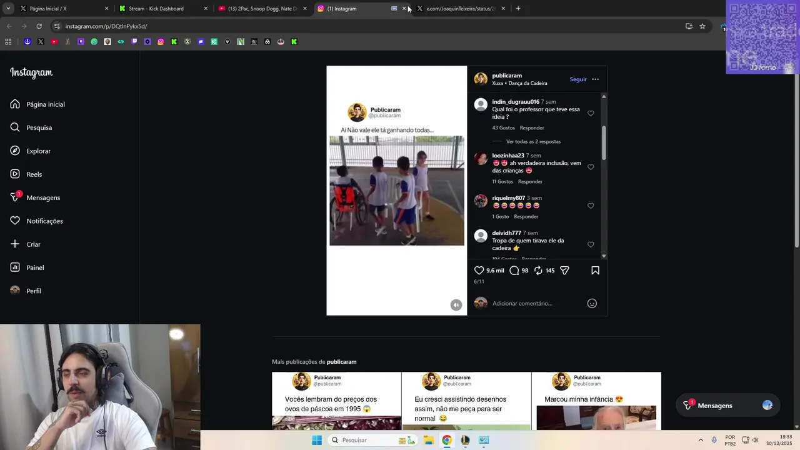Open post options three-dot menu
The width and height of the screenshot is (800, 450).
pos(595,79)
